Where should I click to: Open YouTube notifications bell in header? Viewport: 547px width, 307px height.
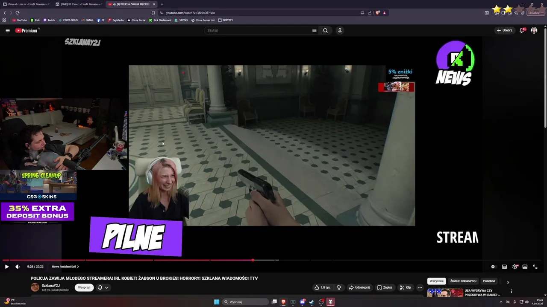(x=522, y=30)
